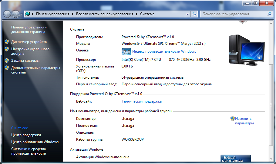Click the Выбирай настоящее genuine banner

(236, 158)
